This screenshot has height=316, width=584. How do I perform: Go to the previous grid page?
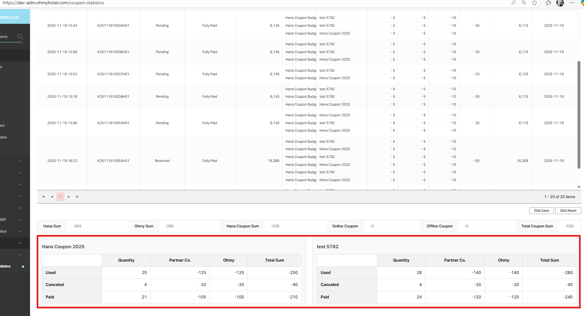[52, 197]
